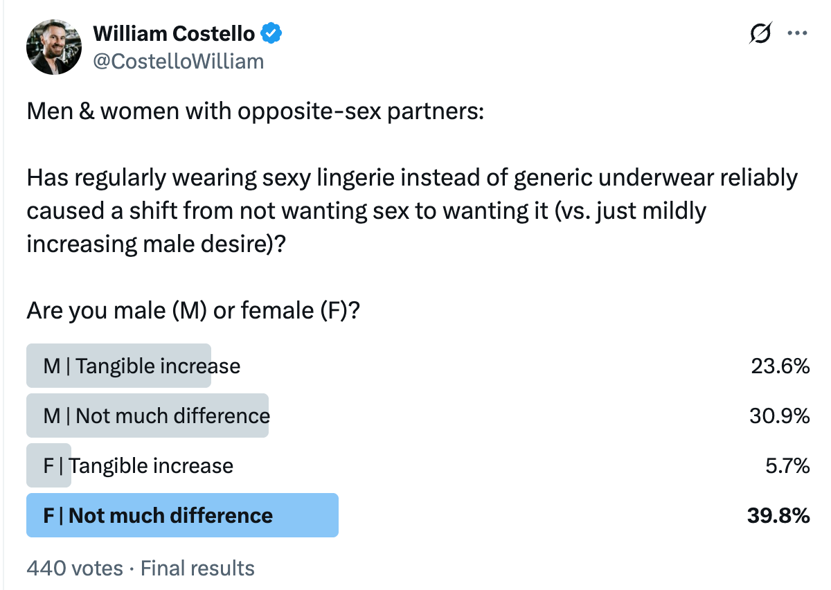This screenshot has height=590, width=831.
Task: Click the verified badge next to William Costello
Action: click(x=271, y=32)
